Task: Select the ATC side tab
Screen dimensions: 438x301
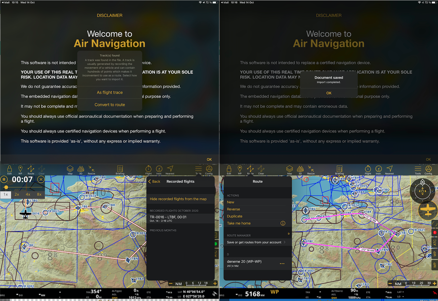Action: pyautogui.click(x=435, y=241)
